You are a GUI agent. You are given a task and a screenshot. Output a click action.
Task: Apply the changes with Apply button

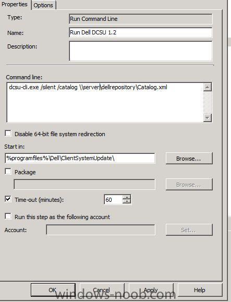coord(151,290)
